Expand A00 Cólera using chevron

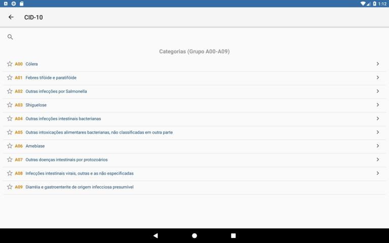click(x=377, y=64)
